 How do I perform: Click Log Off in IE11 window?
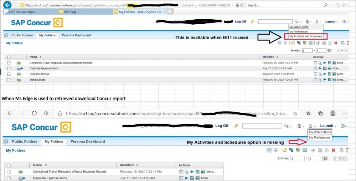click(x=241, y=22)
